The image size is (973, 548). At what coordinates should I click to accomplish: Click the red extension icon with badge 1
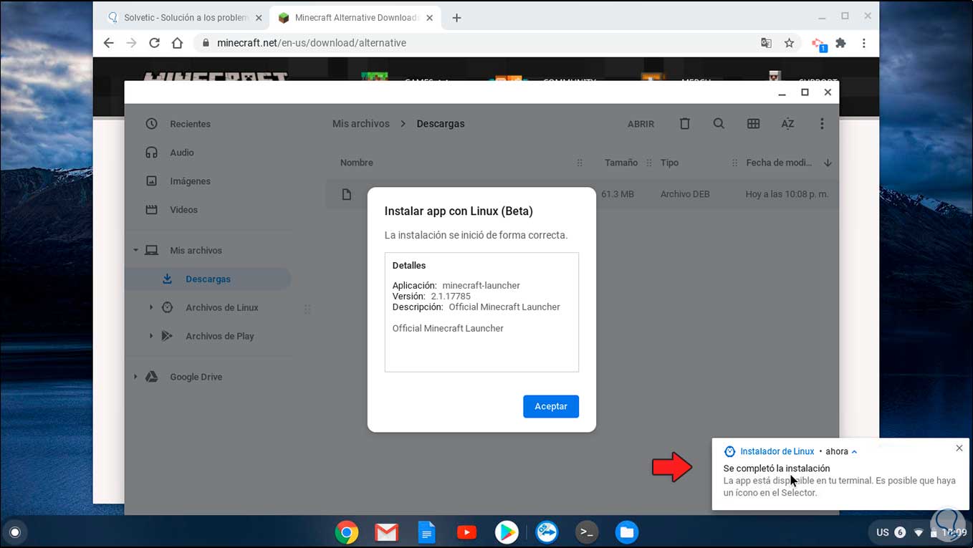(x=818, y=44)
